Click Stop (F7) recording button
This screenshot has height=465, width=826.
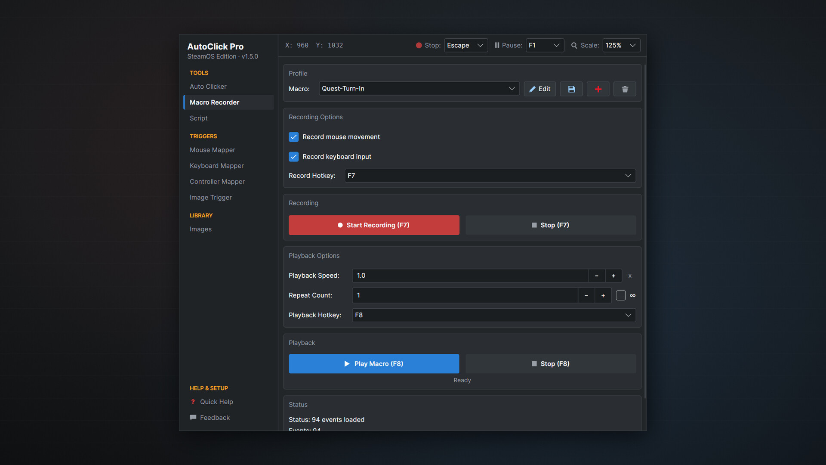pyautogui.click(x=551, y=225)
